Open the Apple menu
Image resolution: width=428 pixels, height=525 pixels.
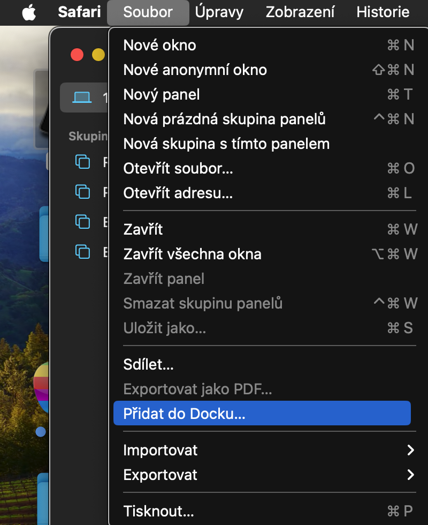[x=29, y=12]
